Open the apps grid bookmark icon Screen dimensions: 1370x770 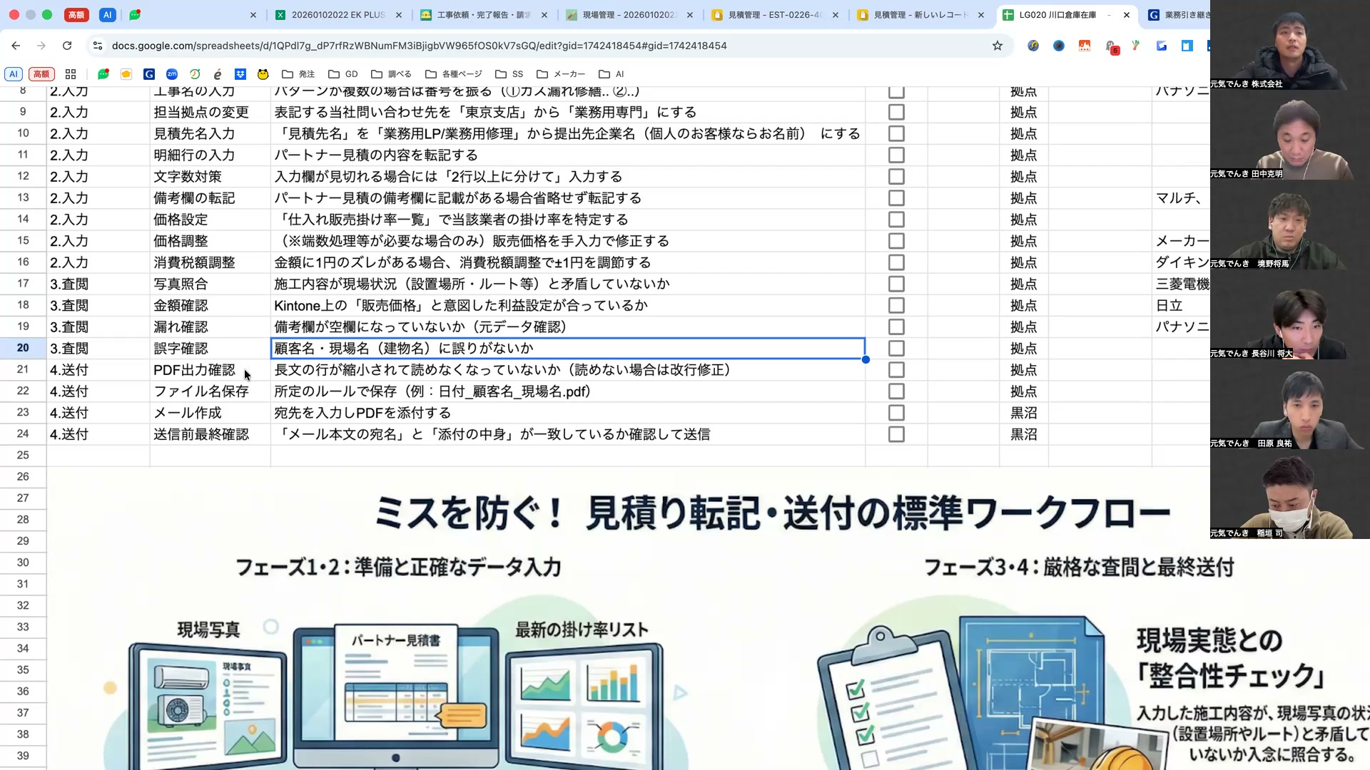[71, 74]
